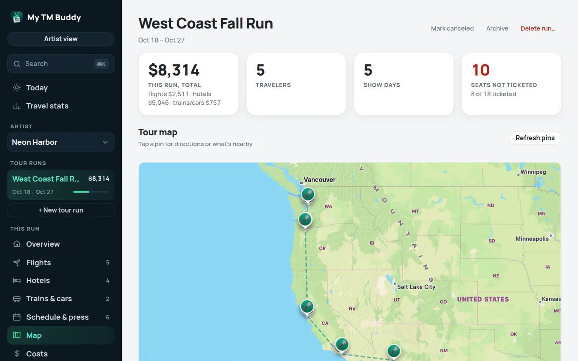Go to the Overview section
The image size is (578, 361).
pos(61,244)
